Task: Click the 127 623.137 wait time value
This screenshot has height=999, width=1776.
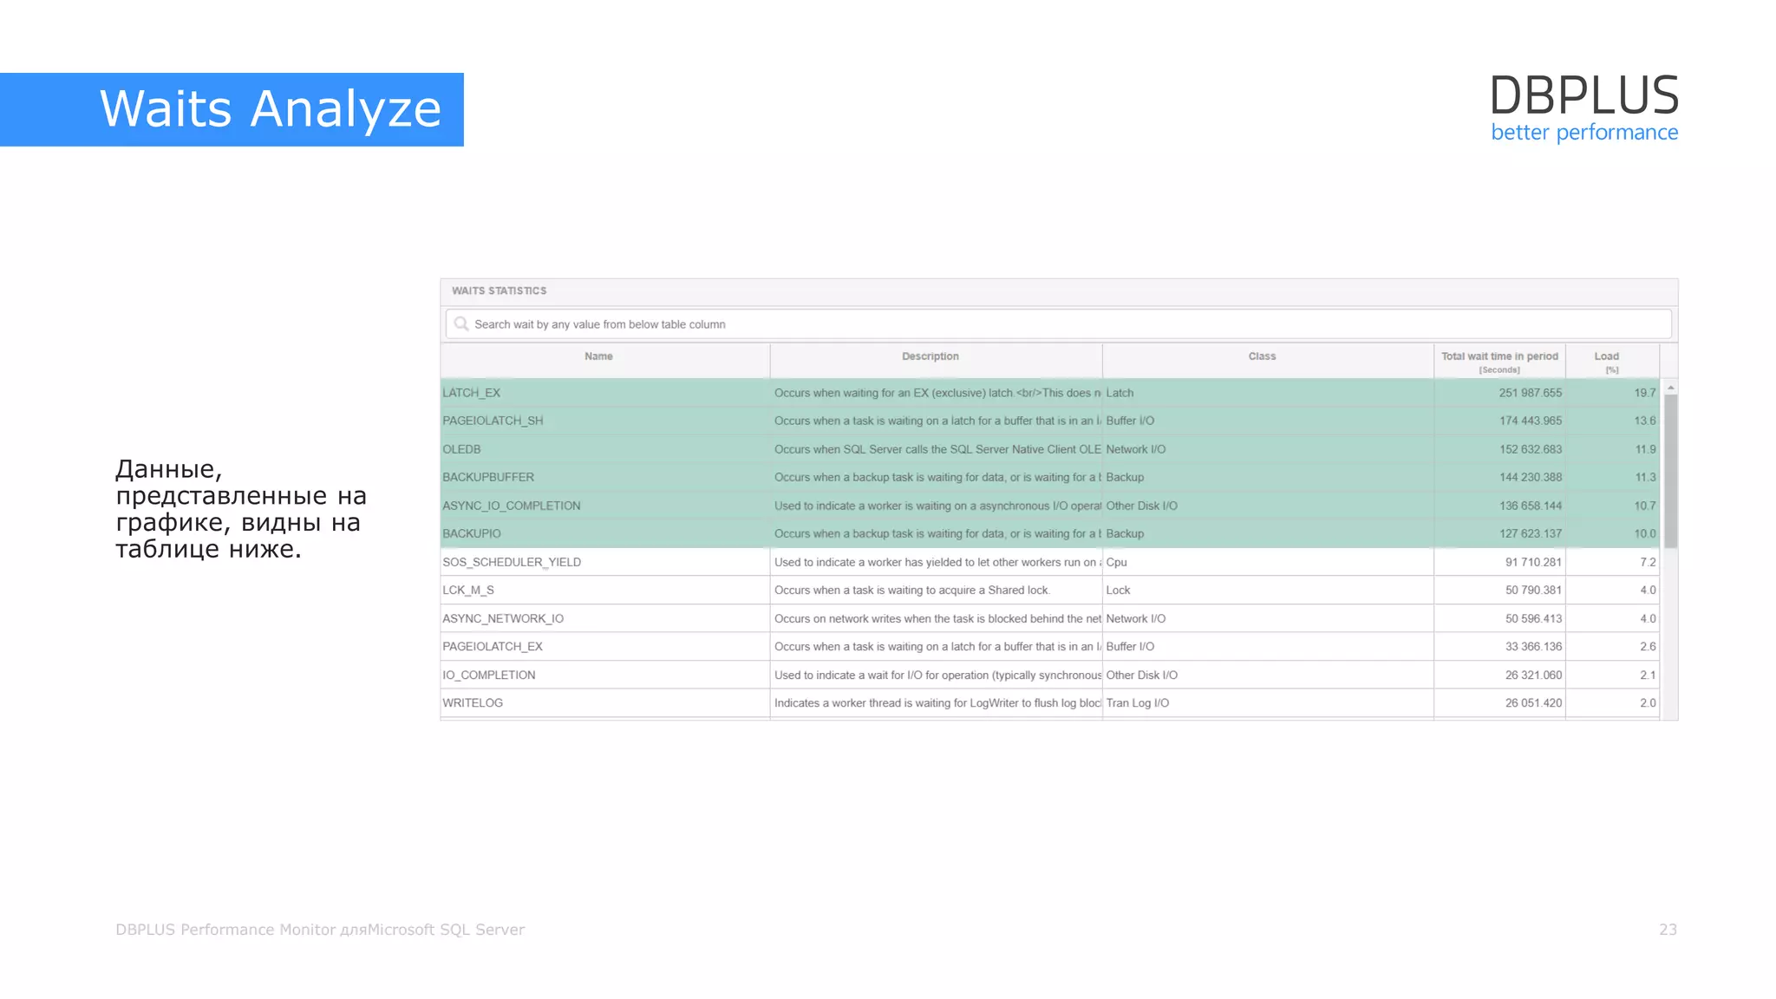Action: coord(1530,533)
